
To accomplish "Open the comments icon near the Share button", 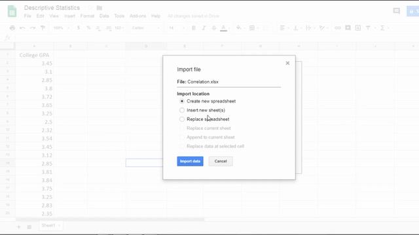I will (x=397, y=11).
